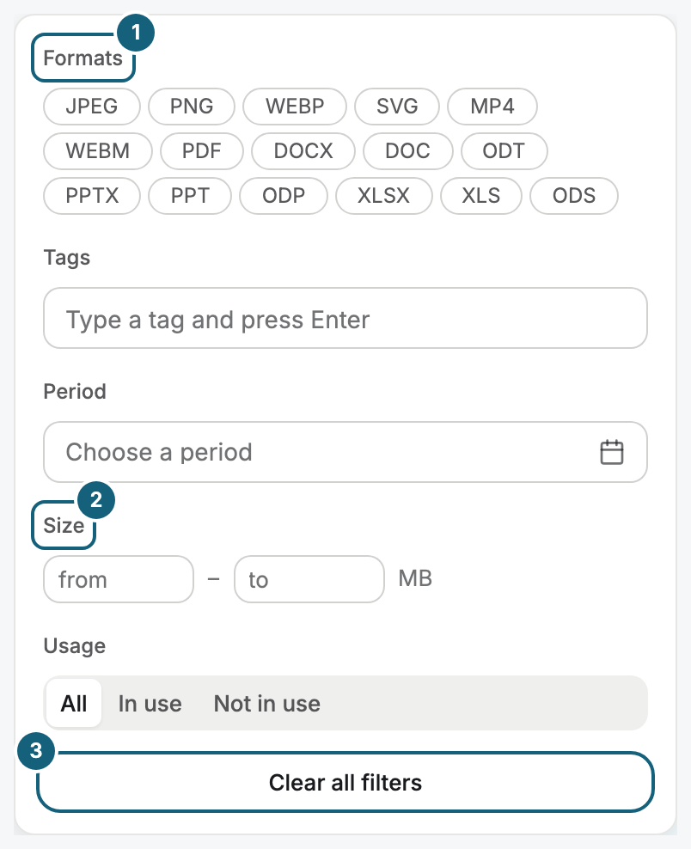Screen dimensions: 691x849
Task: Select the PPT format chip
Action: [x=190, y=195]
